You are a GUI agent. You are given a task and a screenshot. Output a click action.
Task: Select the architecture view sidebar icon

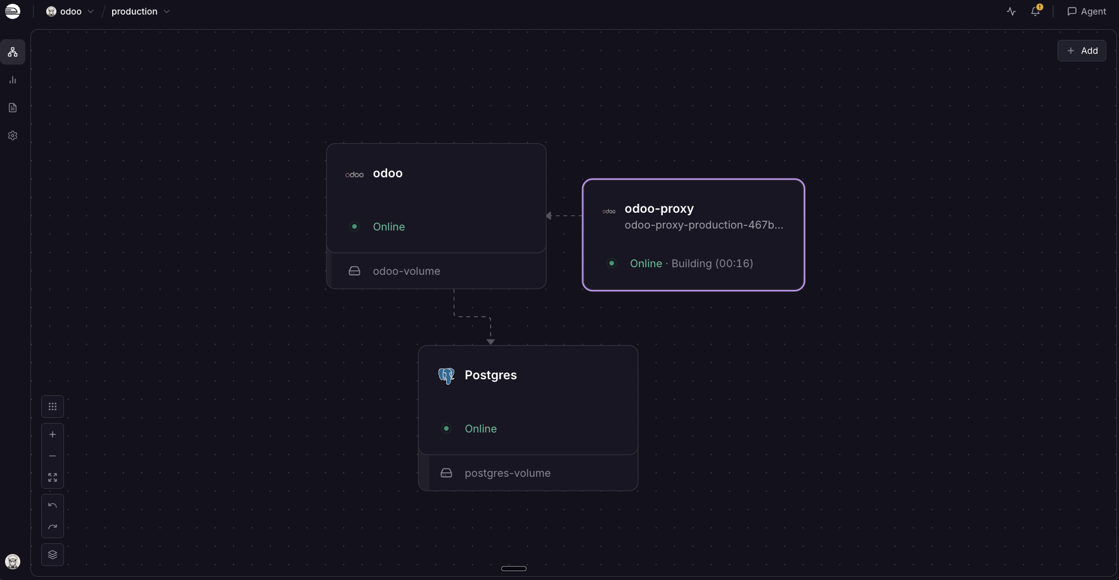[x=13, y=52]
